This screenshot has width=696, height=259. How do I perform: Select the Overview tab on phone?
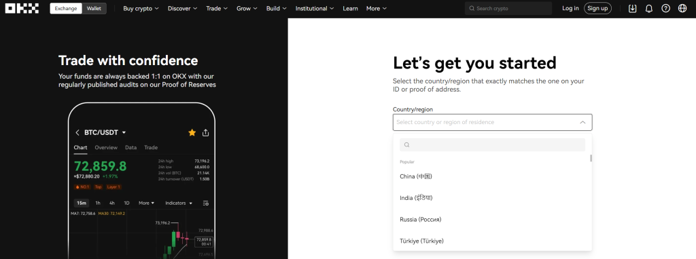pyautogui.click(x=106, y=147)
